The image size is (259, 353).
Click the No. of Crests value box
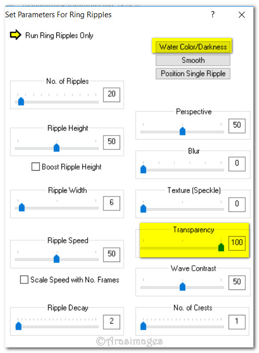[x=237, y=322]
